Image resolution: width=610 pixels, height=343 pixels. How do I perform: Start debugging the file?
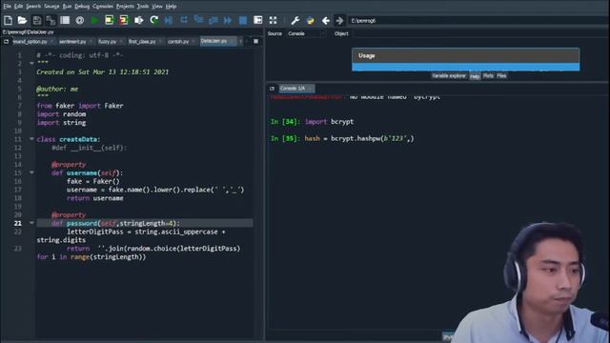pyautogui.click(x=169, y=20)
